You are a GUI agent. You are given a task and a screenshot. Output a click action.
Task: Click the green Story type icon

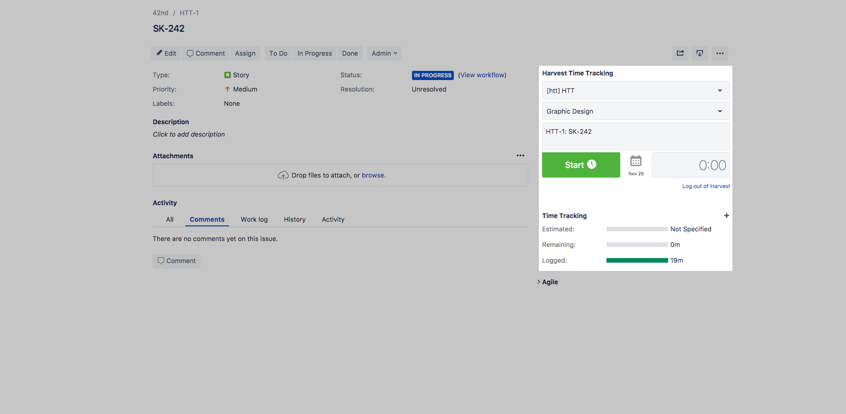pos(227,75)
